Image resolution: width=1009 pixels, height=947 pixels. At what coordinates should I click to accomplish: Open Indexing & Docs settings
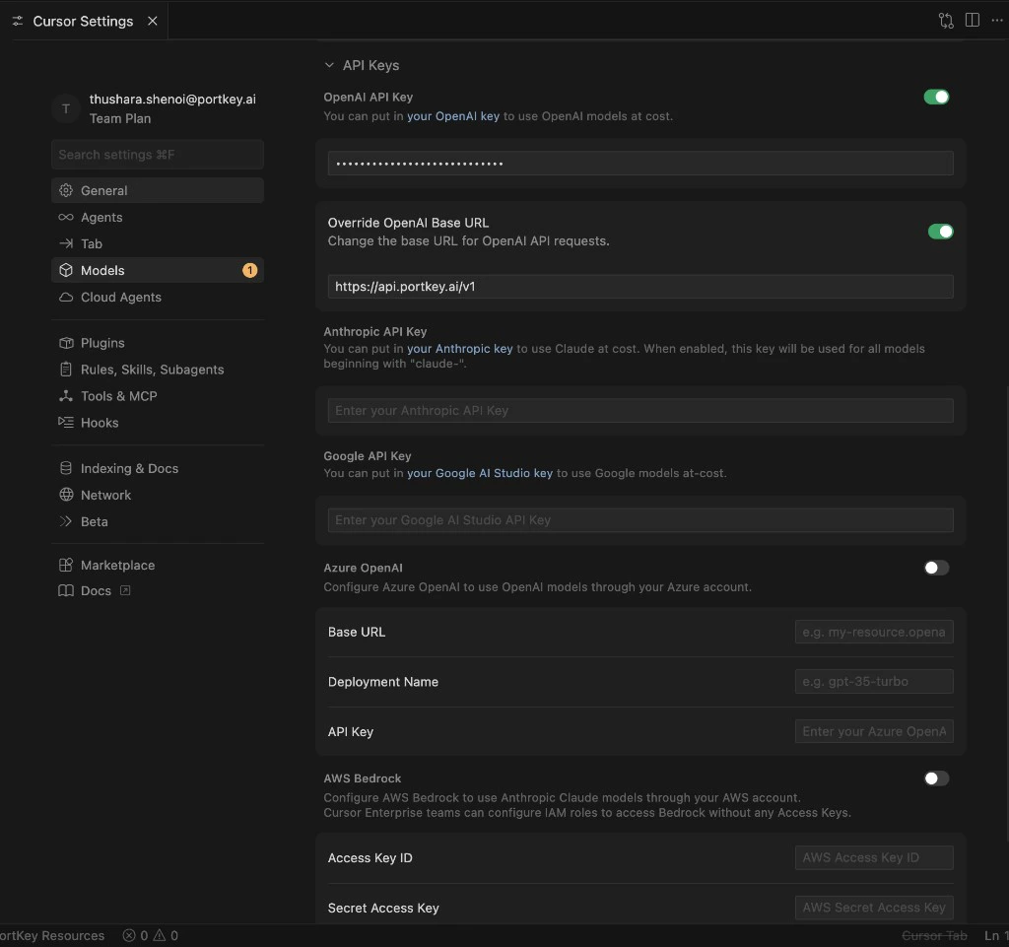point(158,468)
